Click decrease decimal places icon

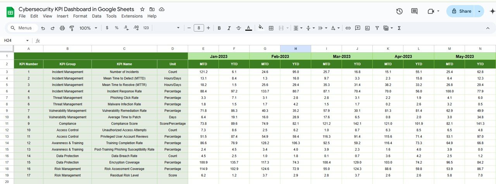pos(126,28)
